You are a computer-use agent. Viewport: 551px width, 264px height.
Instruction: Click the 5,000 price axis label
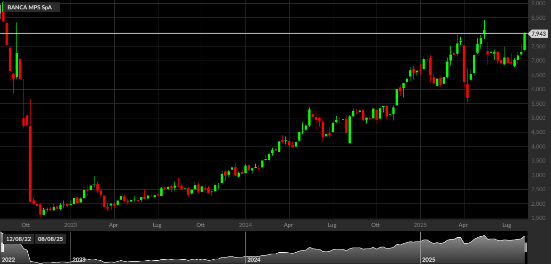coord(538,118)
